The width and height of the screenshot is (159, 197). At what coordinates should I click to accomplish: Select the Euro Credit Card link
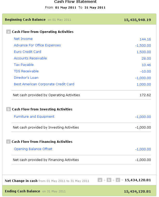27,52
